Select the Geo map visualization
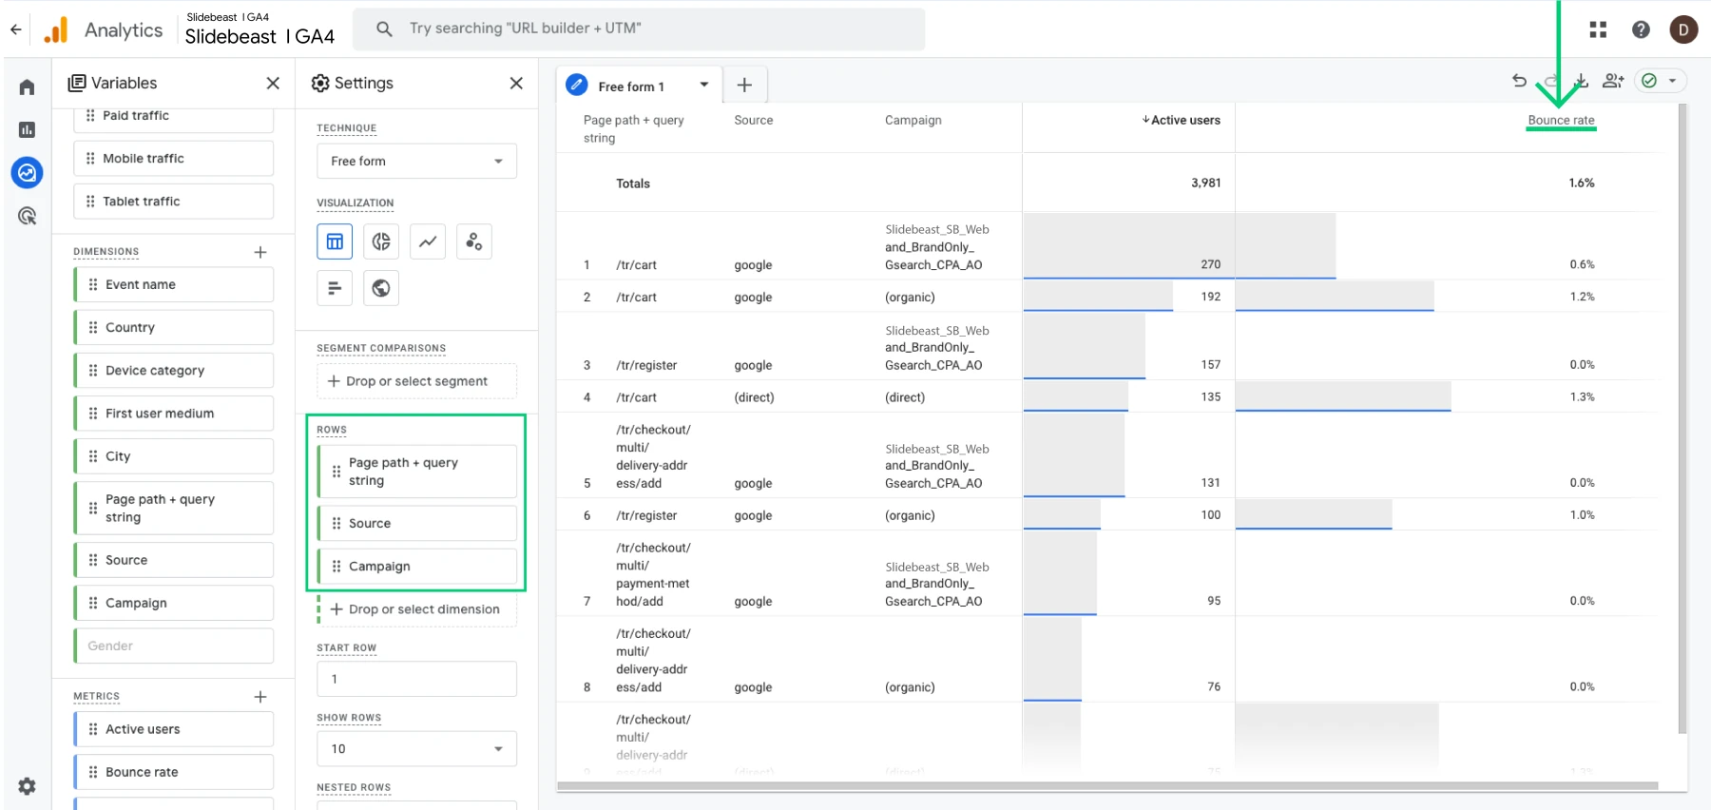This screenshot has height=810, width=1711. point(381,288)
